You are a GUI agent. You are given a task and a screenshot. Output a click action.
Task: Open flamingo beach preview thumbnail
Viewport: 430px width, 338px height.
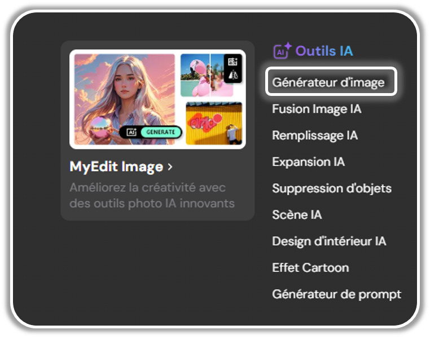[207, 75]
